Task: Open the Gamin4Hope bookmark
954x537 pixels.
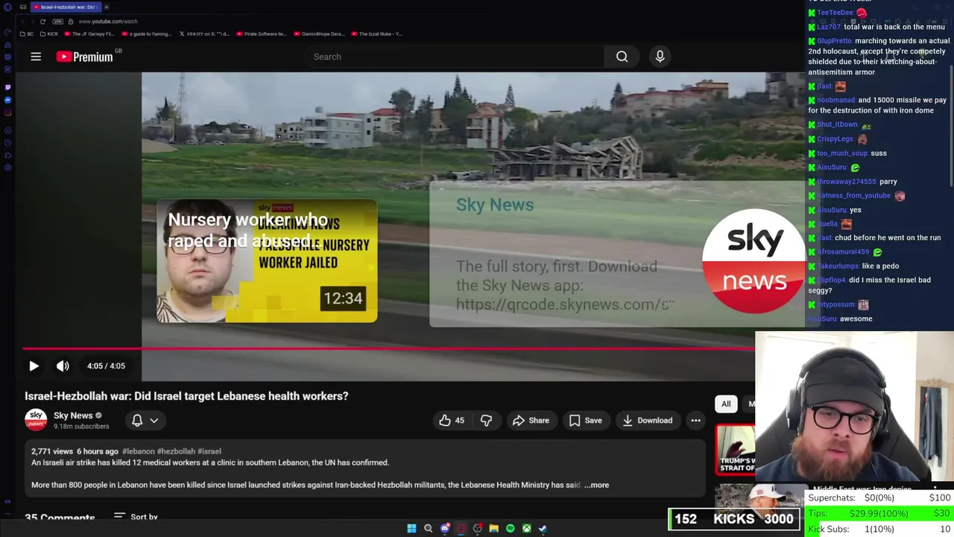Action: pos(319,34)
